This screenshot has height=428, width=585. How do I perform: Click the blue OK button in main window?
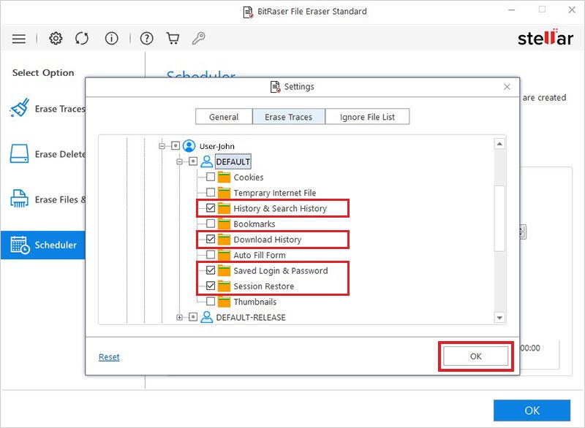[x=532, y=410]
